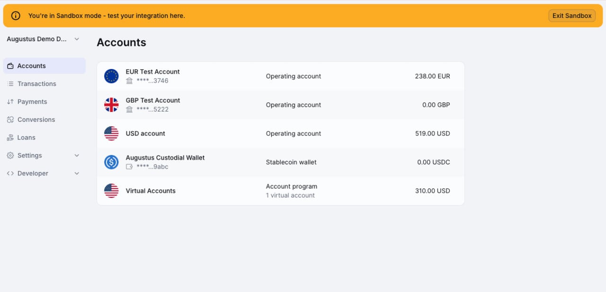Open the USD account name
606x292 pixels.
(x=145, y=134)
